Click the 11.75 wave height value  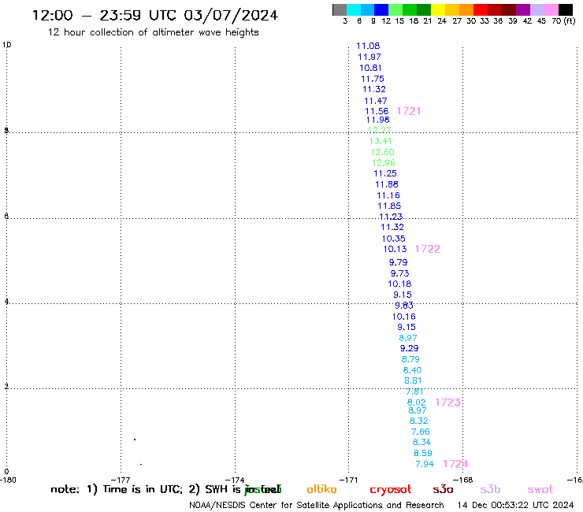click(373, 80)
